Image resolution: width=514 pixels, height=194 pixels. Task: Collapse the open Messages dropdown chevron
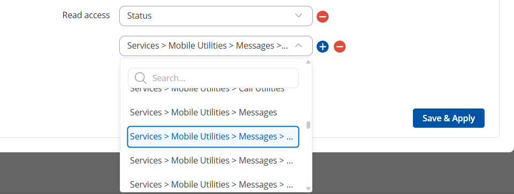click(x=298, y=45)
